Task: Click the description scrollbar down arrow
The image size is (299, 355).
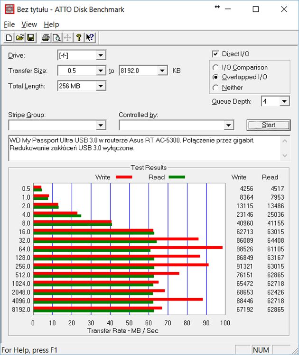Action: tap(285, 156)
